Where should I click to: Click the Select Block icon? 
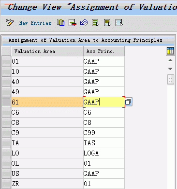[x=107, y=23]
